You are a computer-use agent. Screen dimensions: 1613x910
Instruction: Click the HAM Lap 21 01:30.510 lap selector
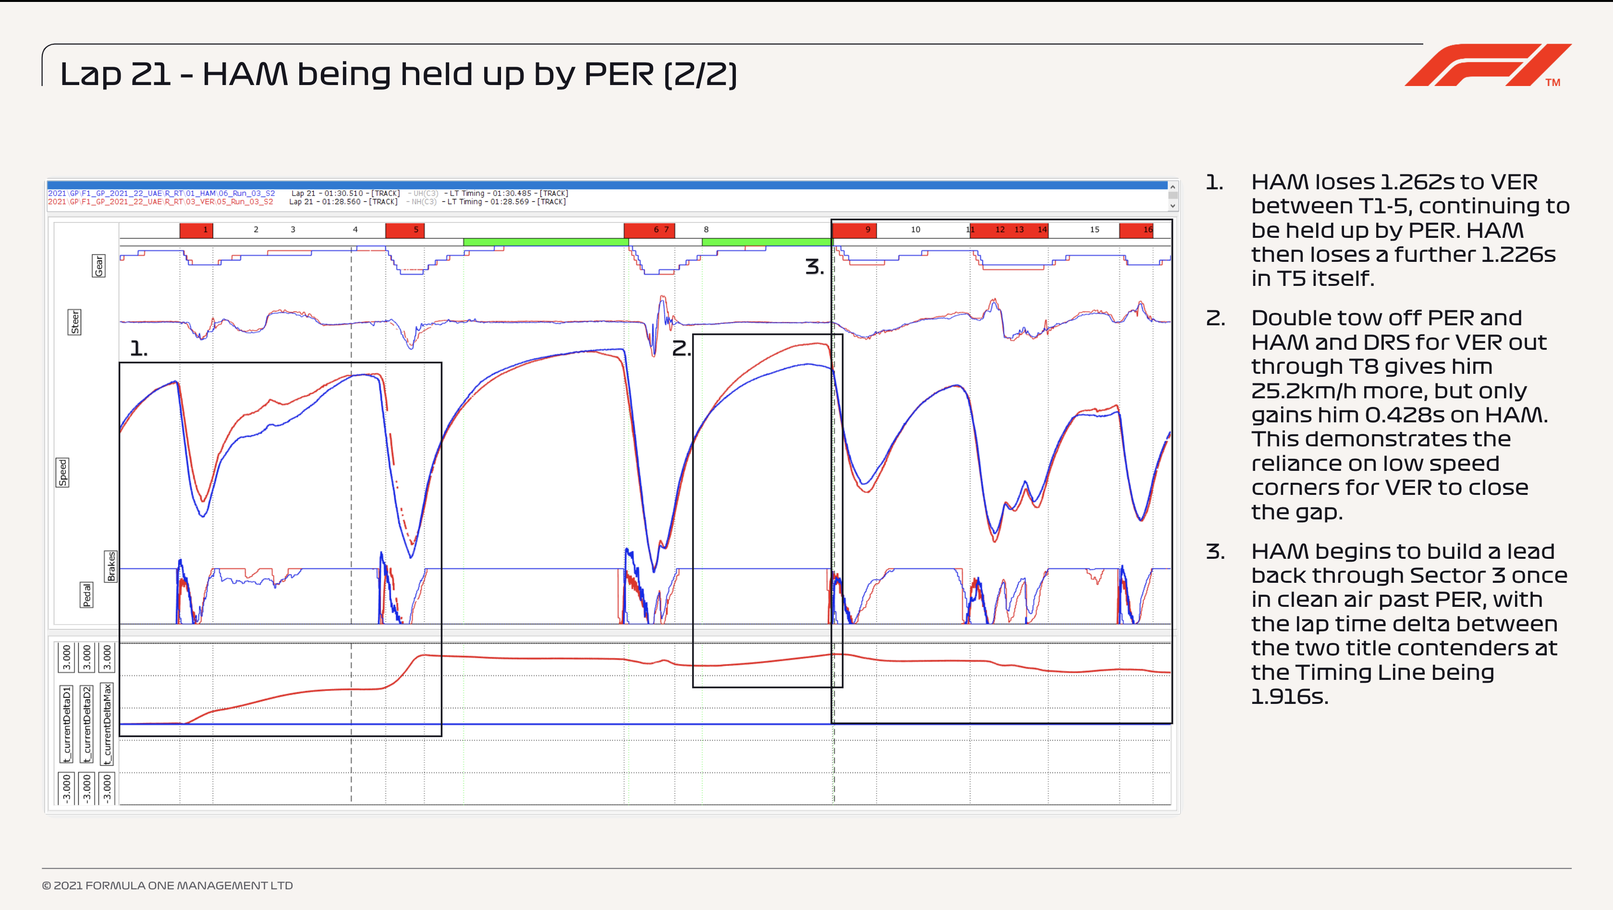[345, 194]
